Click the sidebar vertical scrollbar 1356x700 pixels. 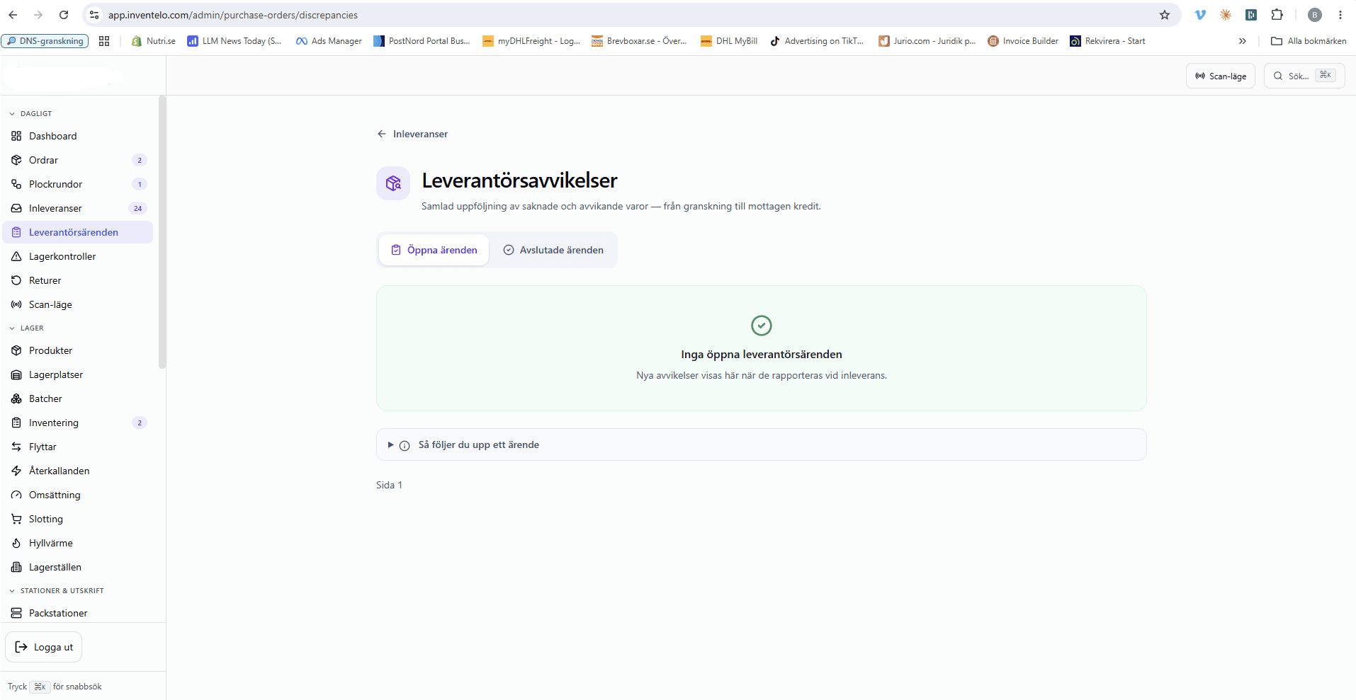pyautogui.click(x=162, y=232)
